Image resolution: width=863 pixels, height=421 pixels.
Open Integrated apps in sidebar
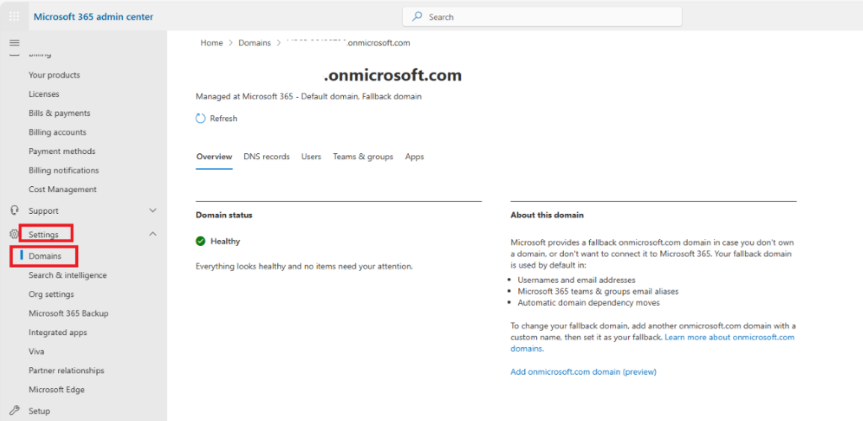(58, 332)
